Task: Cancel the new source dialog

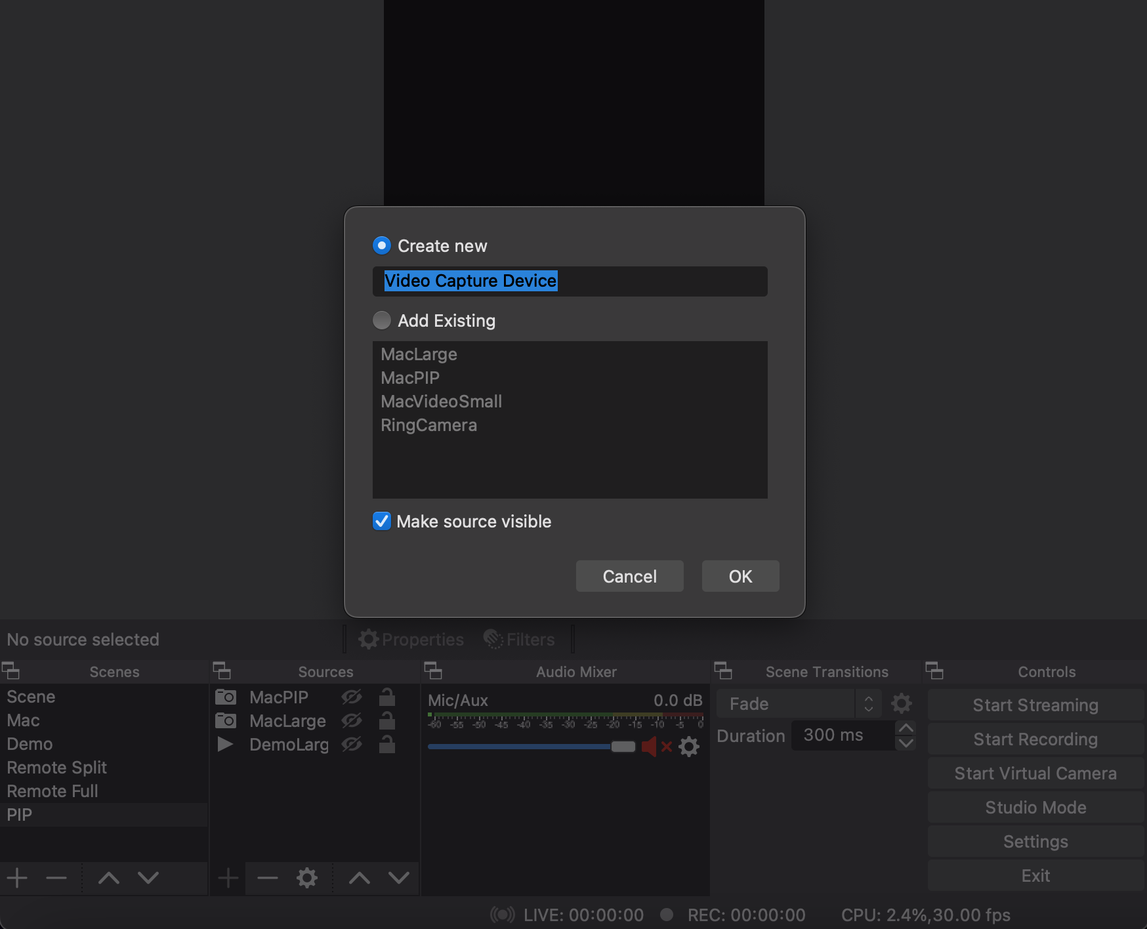Action: tap(630, 576)
